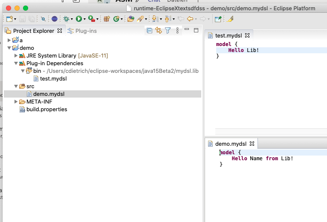The image size is (327, 222).
Task: Open the New wizard dropdown arrow
Action: coord(15,19)
